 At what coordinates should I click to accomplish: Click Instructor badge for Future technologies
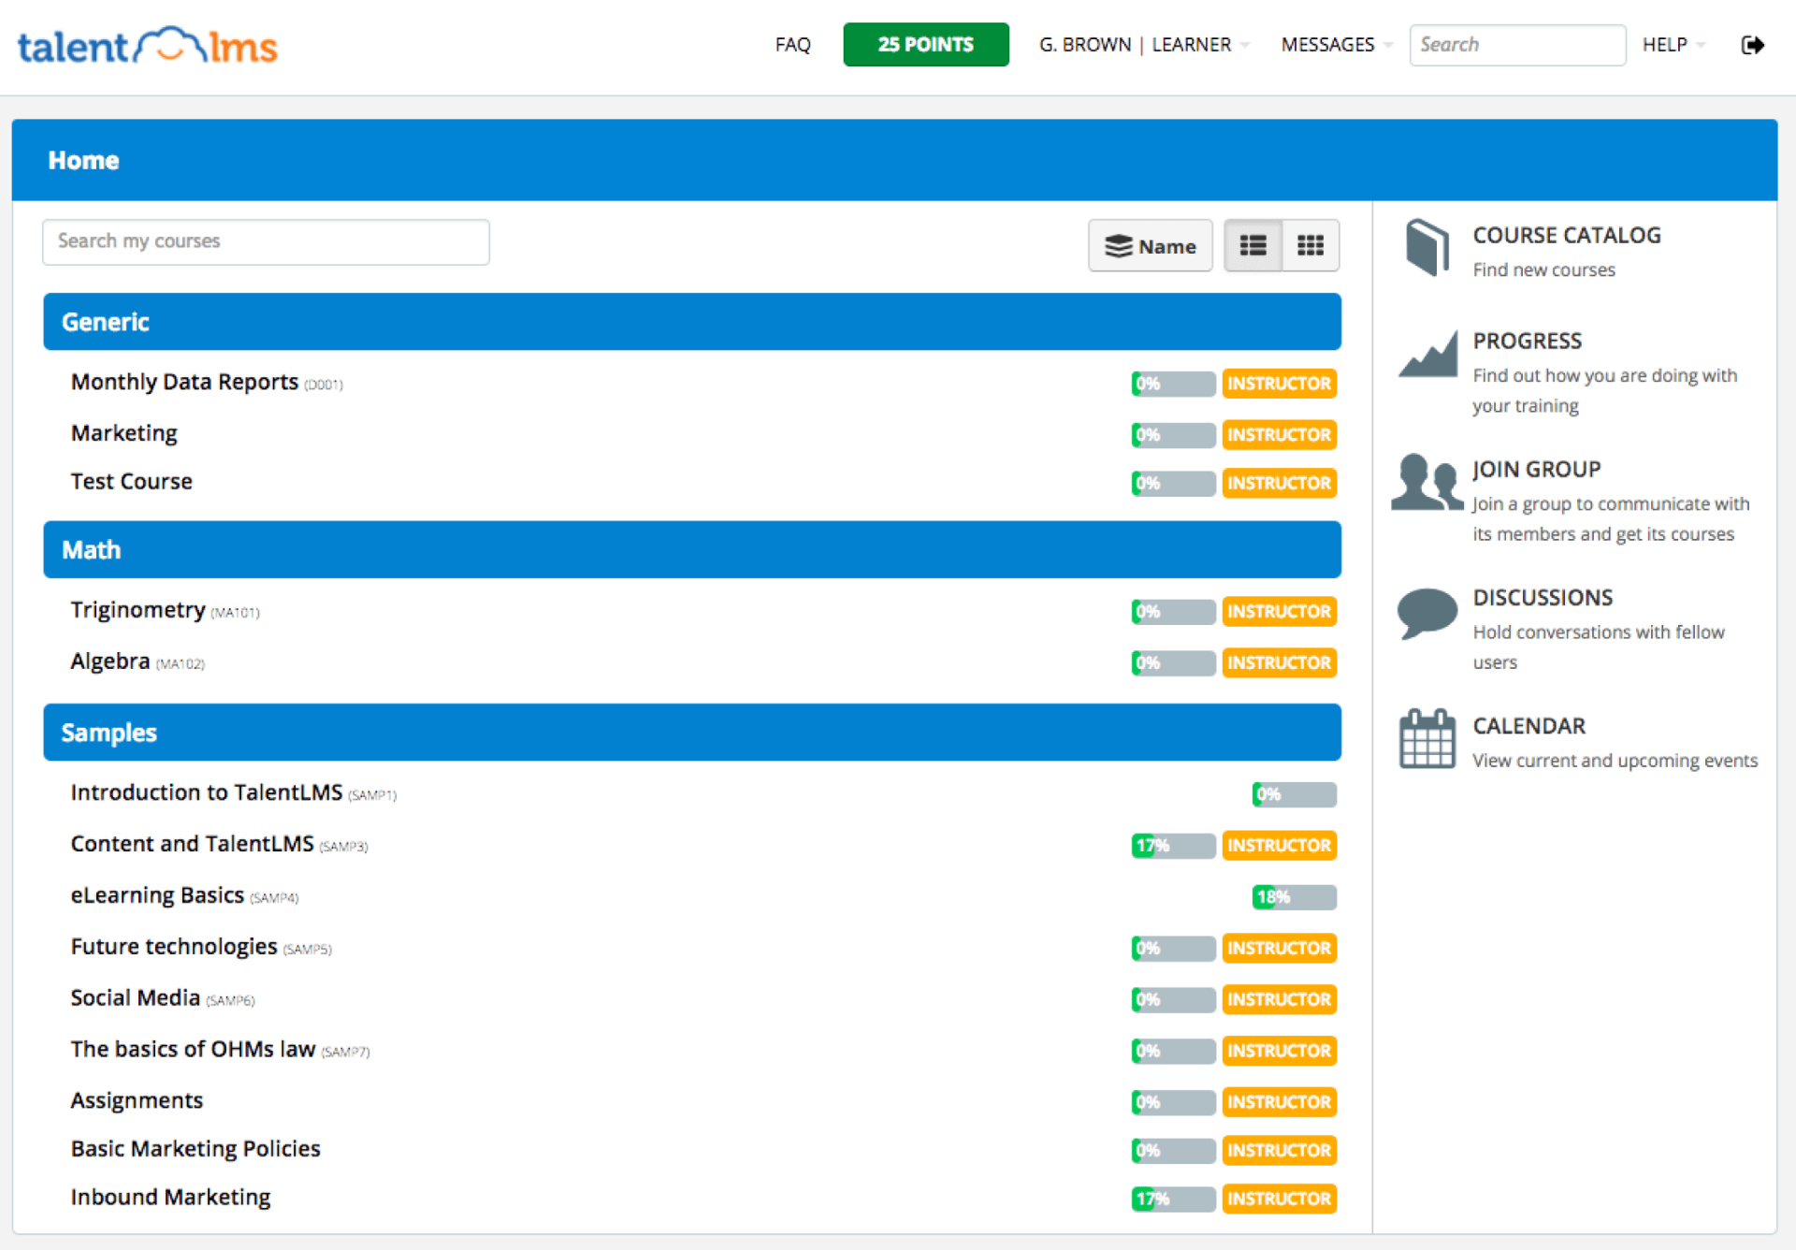(x=1279, y=949)
